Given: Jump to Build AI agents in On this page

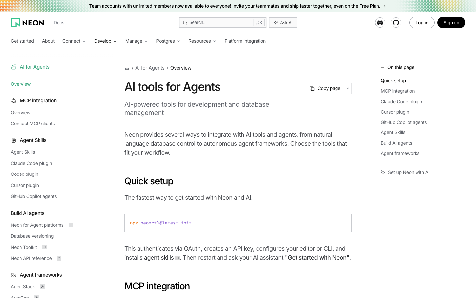Looking at the screenshot, I should (x=396, y=143).
